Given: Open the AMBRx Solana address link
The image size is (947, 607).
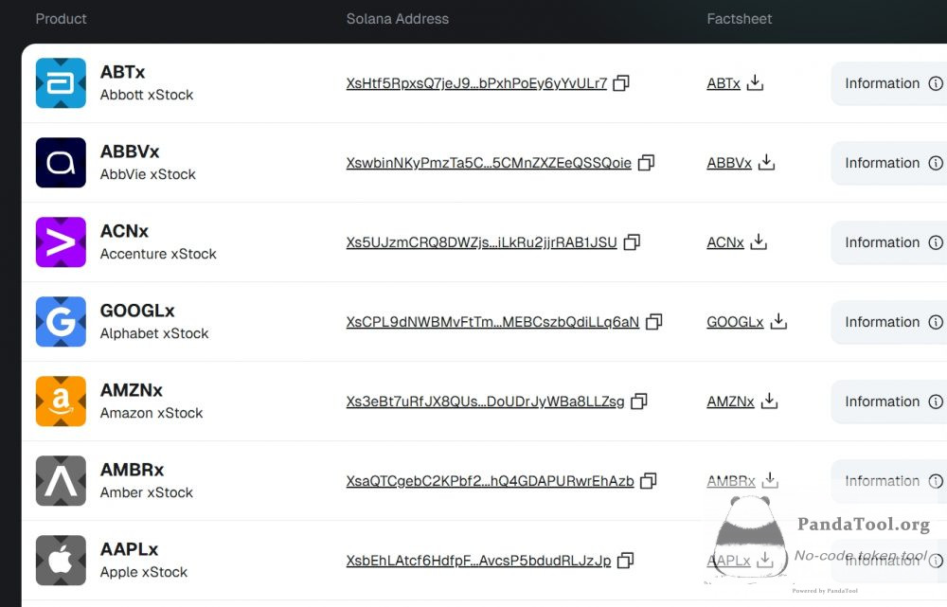Looking at the screenshot, I should [490, 481].
